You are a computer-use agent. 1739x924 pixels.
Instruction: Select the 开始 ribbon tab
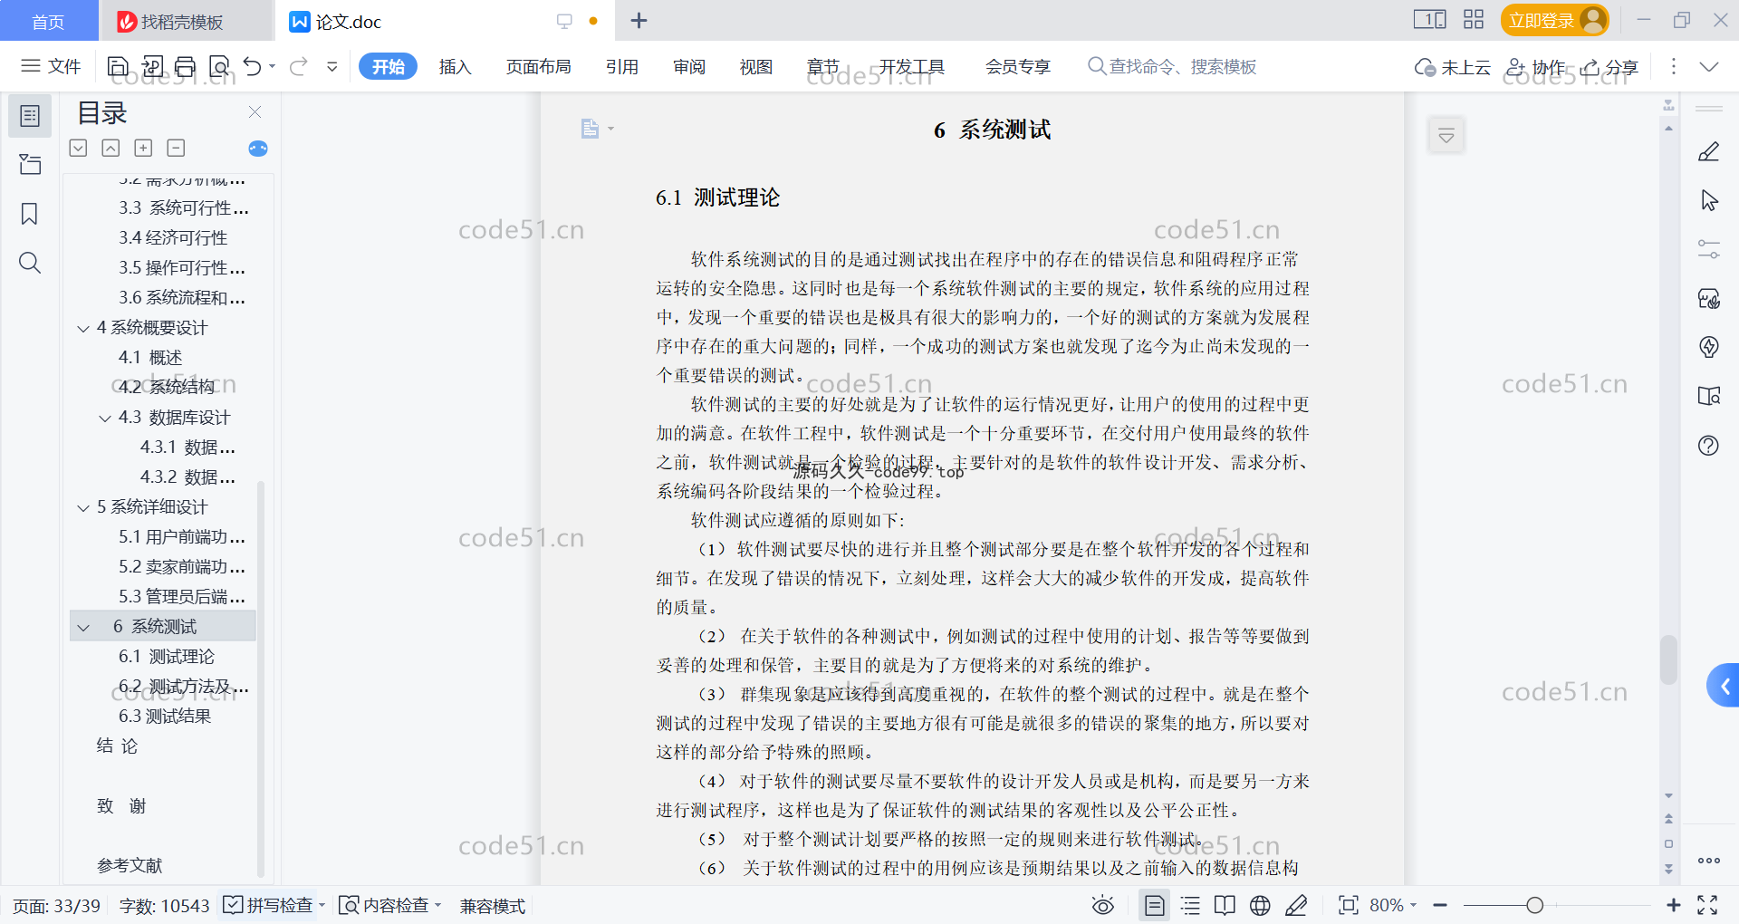388,66
